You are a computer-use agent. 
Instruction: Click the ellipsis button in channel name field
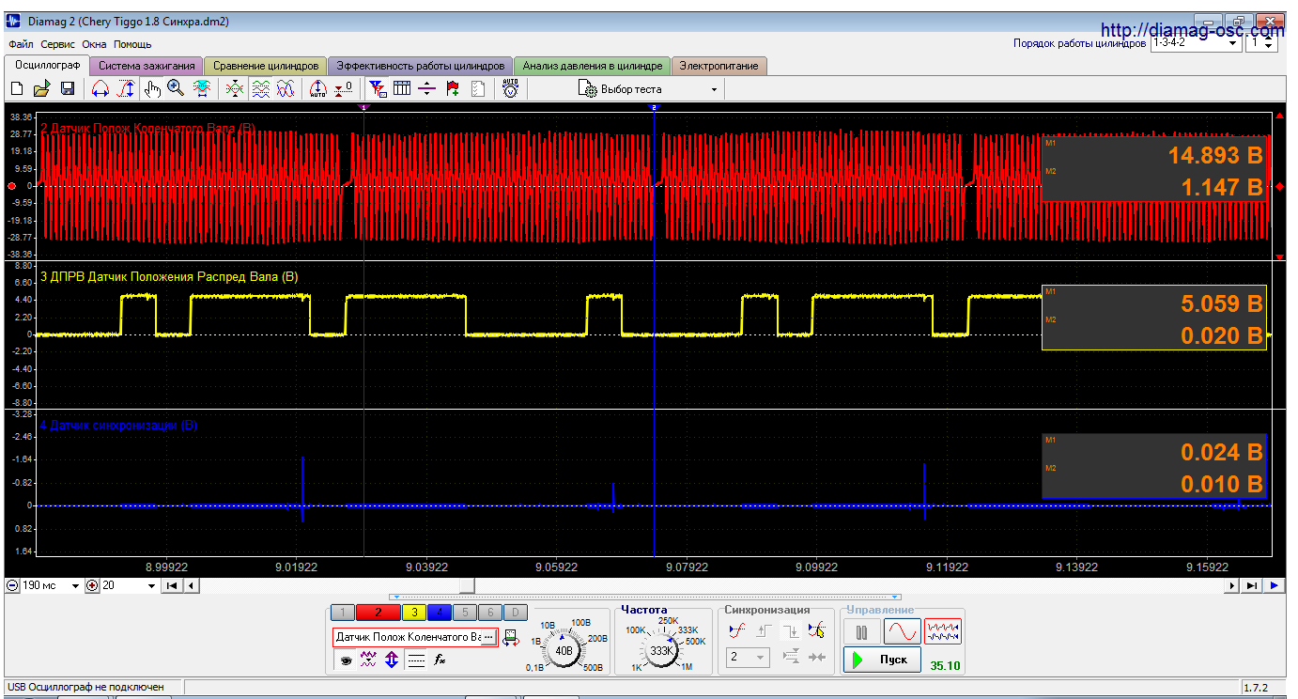pyautogui.click(x=487, y=637)
